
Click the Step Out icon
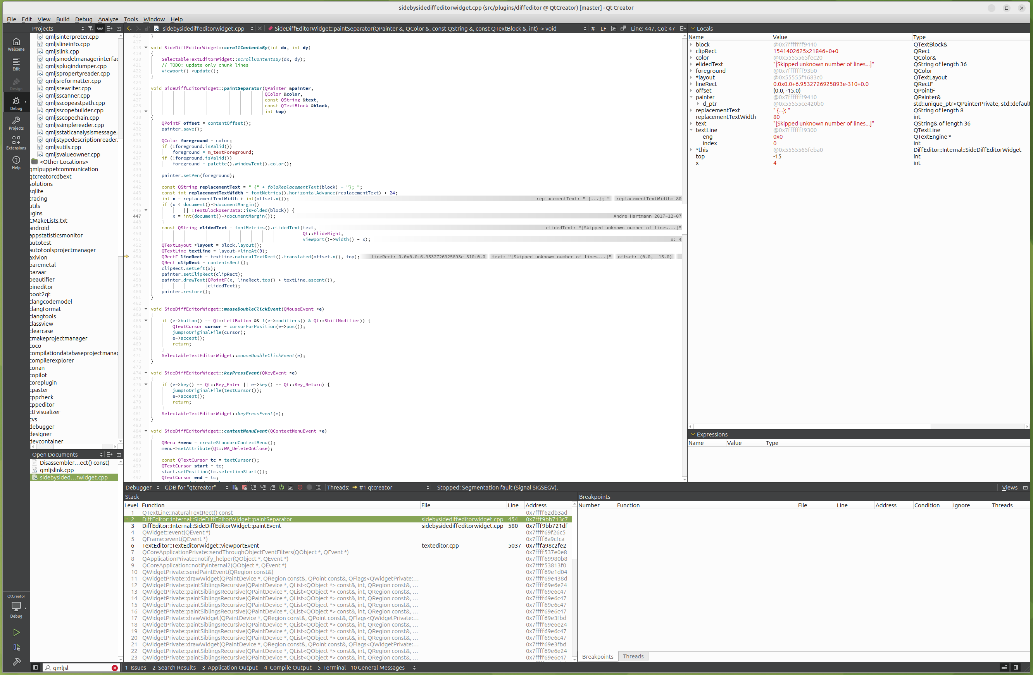pos(272,487)
